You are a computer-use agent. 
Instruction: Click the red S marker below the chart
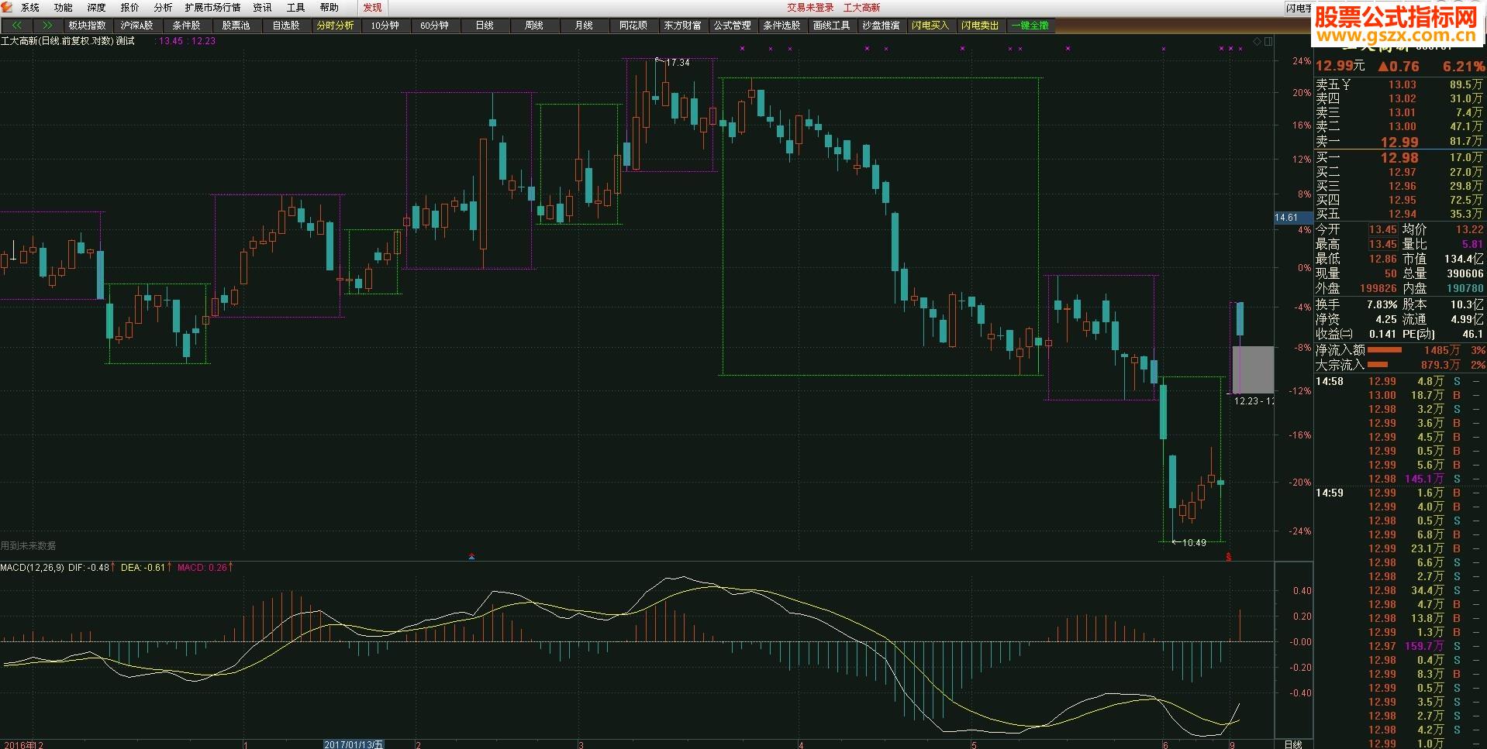pyautogui.click(x=1229, y=557)
